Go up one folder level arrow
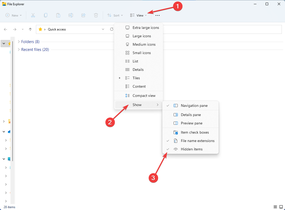Image resolution: width=285 pixels, height=210 pixels. point(30,29)
